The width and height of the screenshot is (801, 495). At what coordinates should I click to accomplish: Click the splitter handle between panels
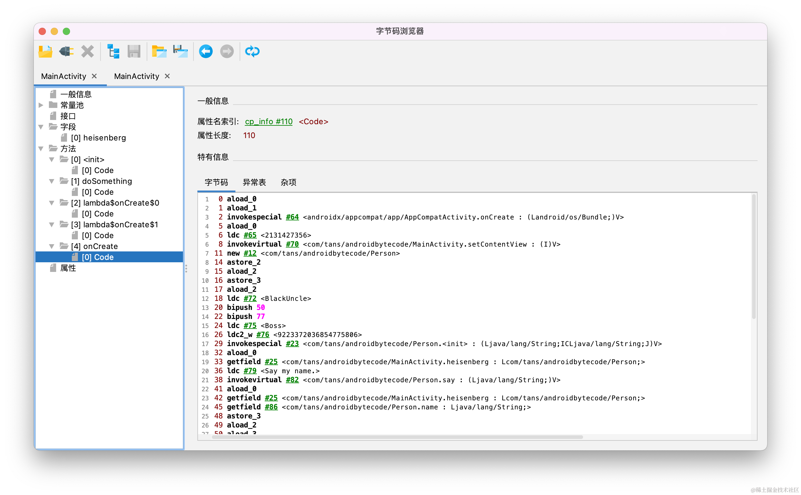(x=186, y=269)
